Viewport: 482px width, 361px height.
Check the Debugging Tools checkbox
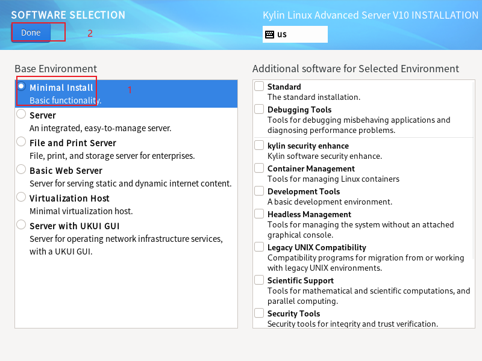pos(259,109)
